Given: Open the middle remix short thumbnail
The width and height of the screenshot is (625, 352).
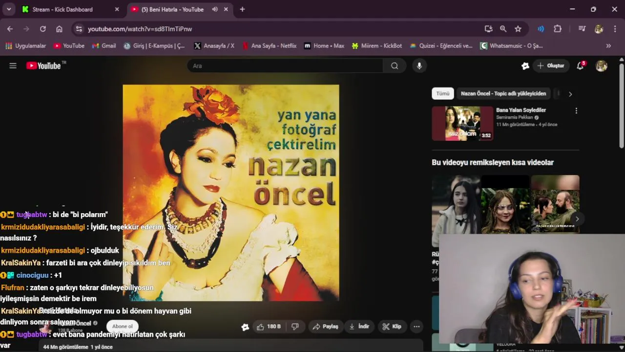Looking at the screenshot, I should [505, 205].
